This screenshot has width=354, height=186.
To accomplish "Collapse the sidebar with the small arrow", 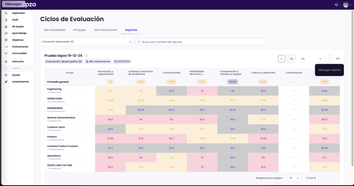I will (x=34, y=13).
